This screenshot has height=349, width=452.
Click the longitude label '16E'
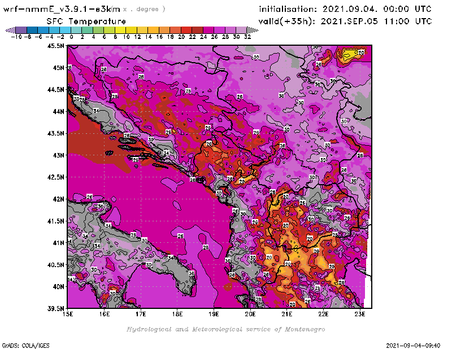click(x=105, y=314)
